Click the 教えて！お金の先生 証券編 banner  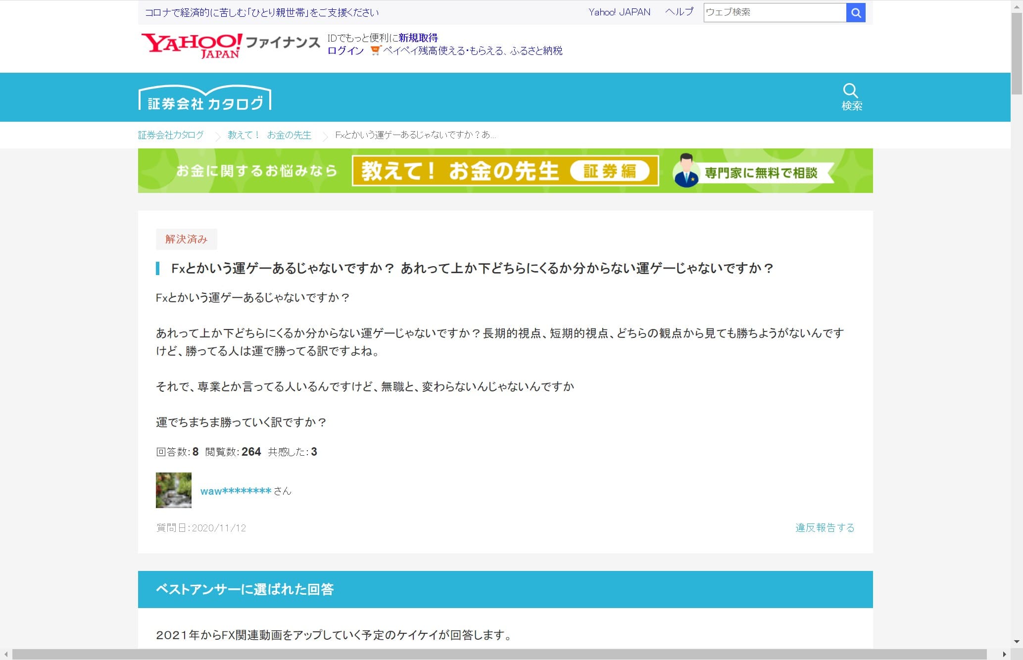click(505, 171)
